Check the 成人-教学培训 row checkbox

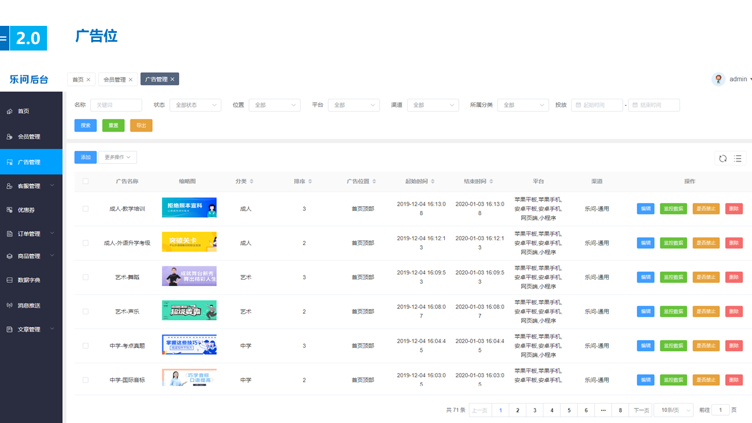[86, 209]
